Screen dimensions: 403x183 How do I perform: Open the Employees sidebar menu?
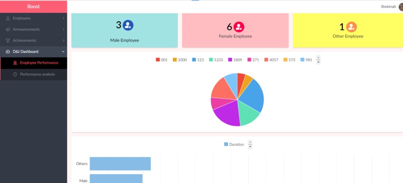point(33,18)
